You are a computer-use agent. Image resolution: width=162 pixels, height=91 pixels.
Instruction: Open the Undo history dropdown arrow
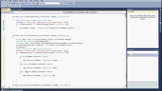tap(28, 3)
